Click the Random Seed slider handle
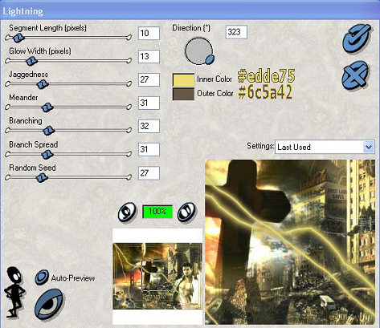 point(42,177)
